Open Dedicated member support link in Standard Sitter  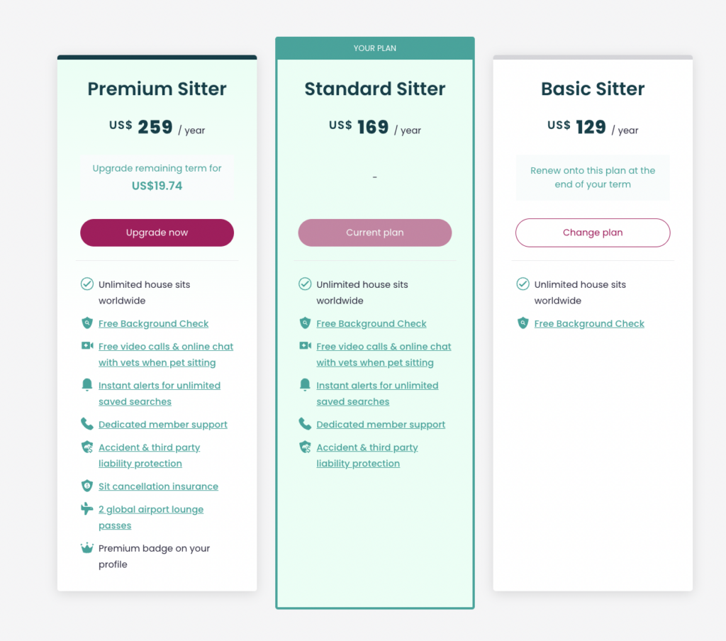(381, 425)
